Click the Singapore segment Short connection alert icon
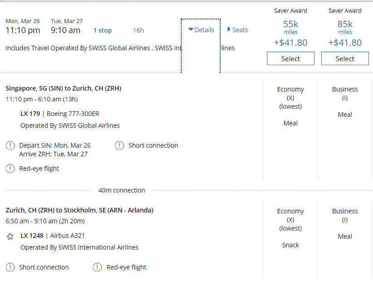The height and width of the screenshot is (284, 373). pyautogui.click(x=119, y=145)
